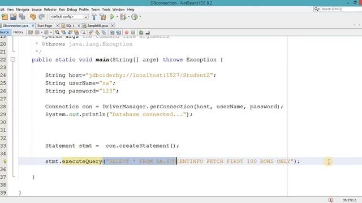Click the "Database connected..." string
The image size is (362, 203).
point(148,114)
